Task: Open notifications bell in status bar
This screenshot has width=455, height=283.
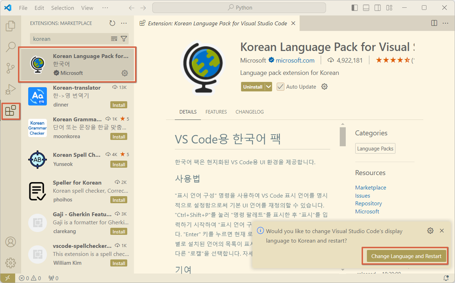Action: tap(446, 278)
